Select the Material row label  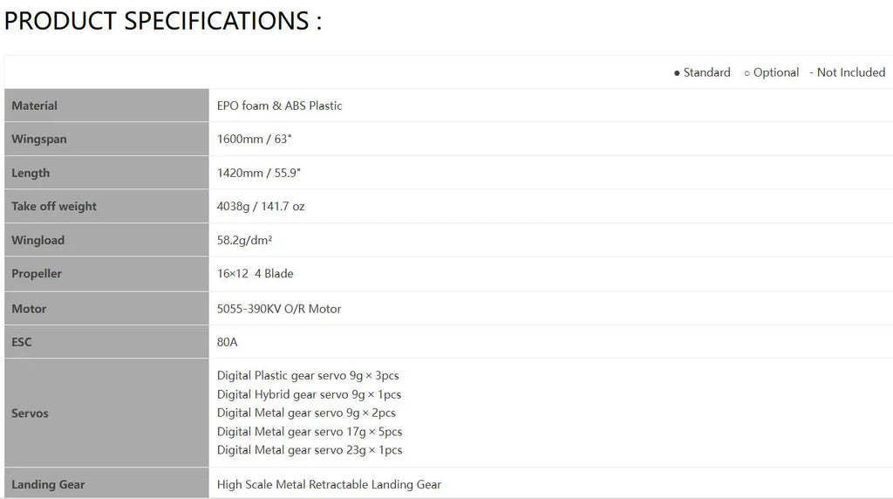[34, 106]
